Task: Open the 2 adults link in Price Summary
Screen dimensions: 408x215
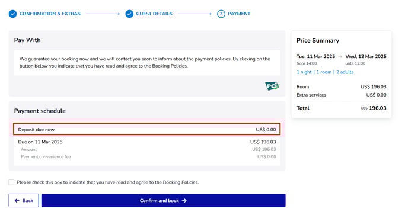Action: 345,72
